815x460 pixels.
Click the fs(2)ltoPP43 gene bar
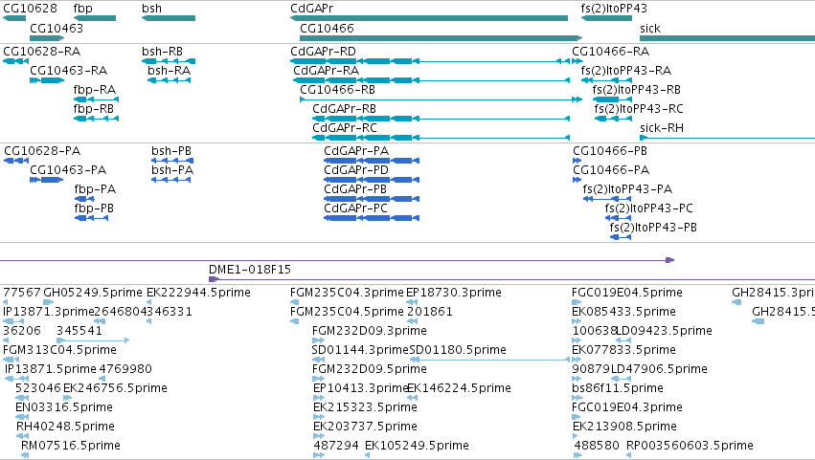pos(606,18)
